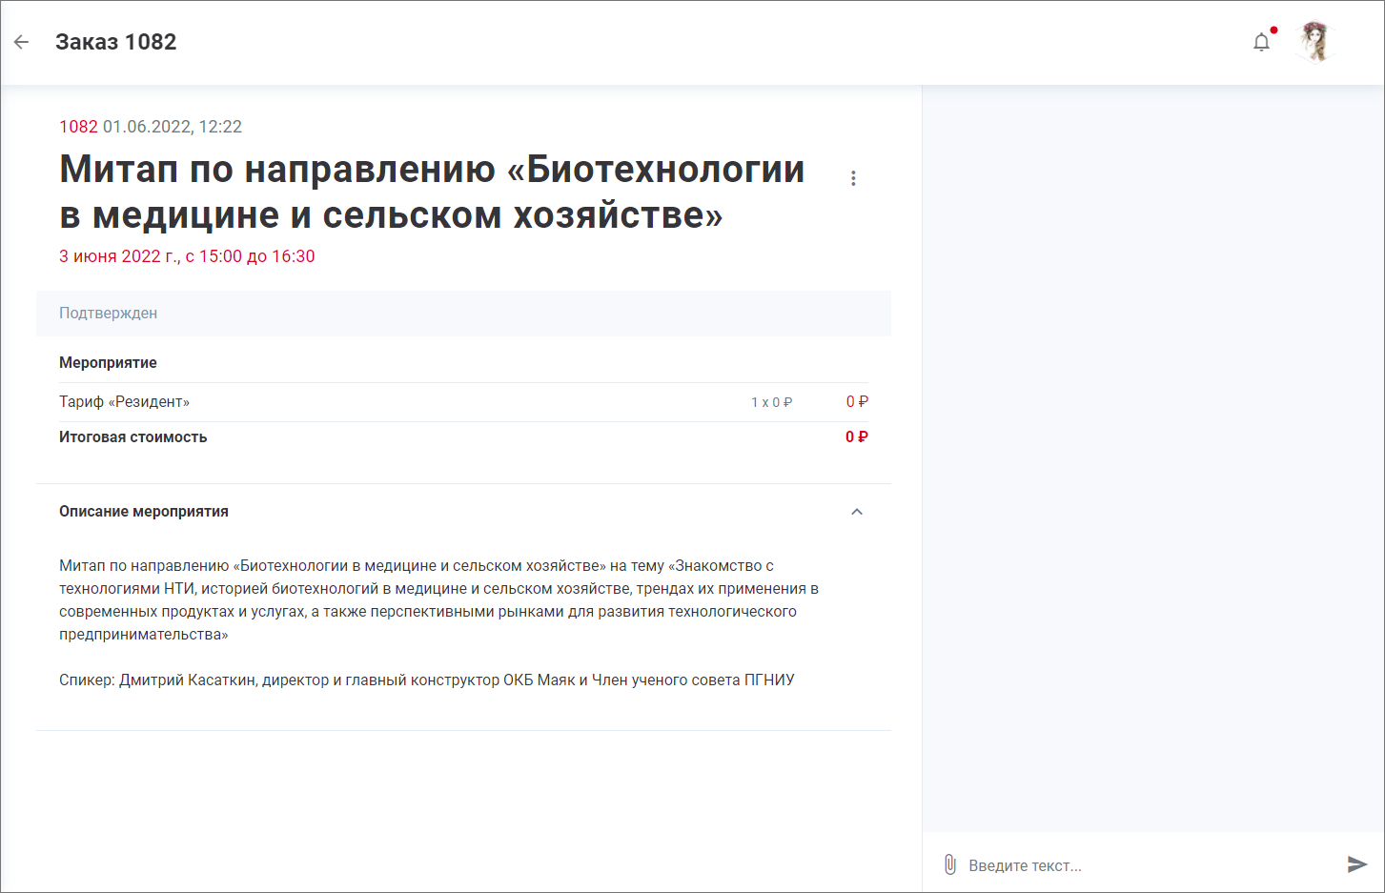
Task: Click the red order number 1082
Action: (x=78, y=127)
